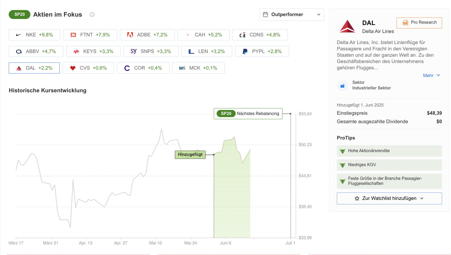Click bull icon beside Feste Größe tip
Screen dimensions: 451x255
343,181
